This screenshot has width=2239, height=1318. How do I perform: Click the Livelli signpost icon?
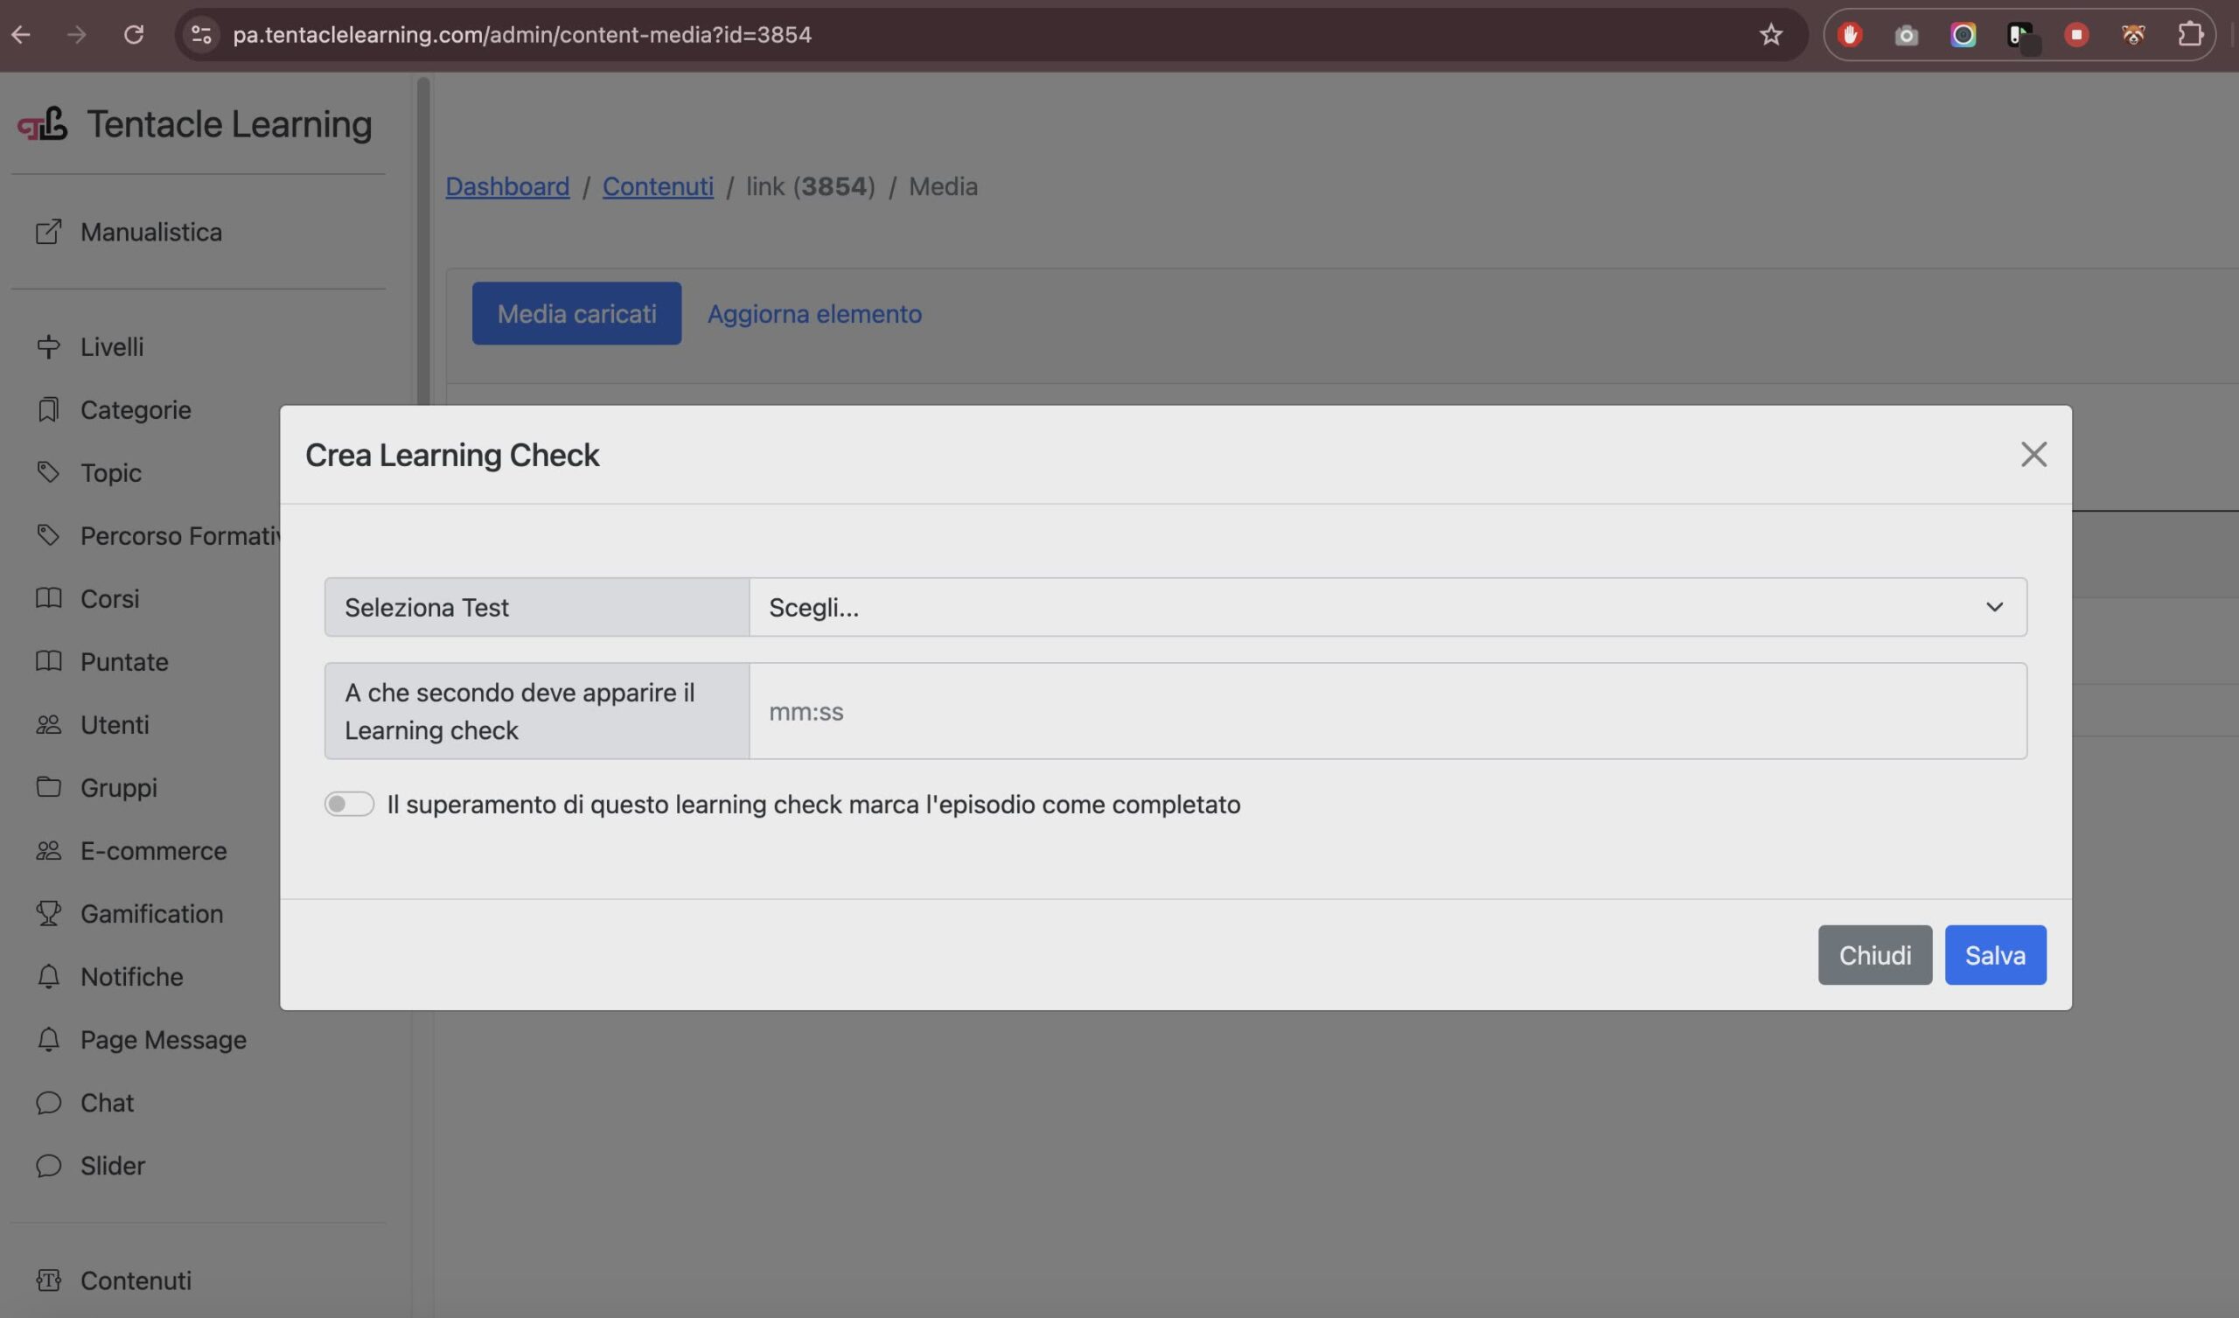click(49, 346)
